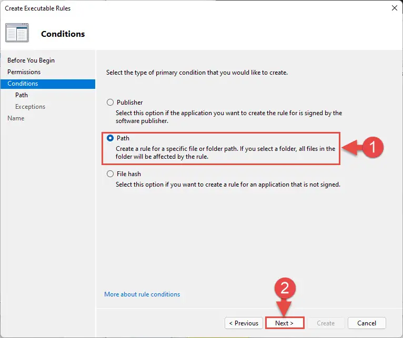Click the Path option description text
This screenshot has width=403, height=338.
[225, 152]
